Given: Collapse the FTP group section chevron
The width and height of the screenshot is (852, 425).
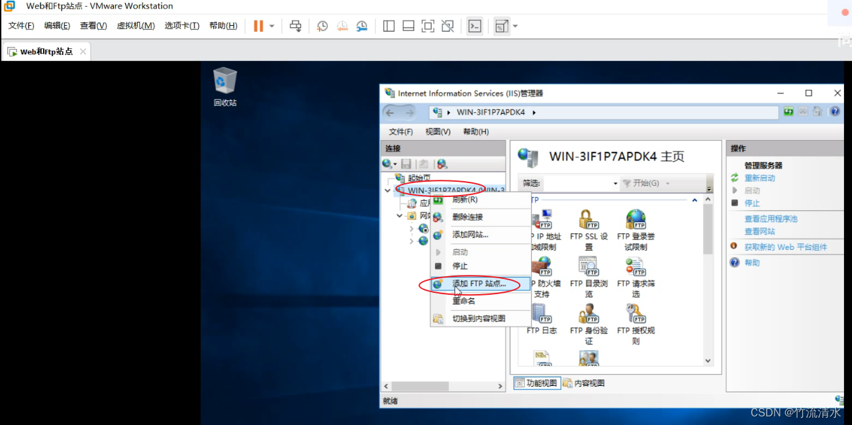Looking at the screenshot, I should (x=694, y=200).
